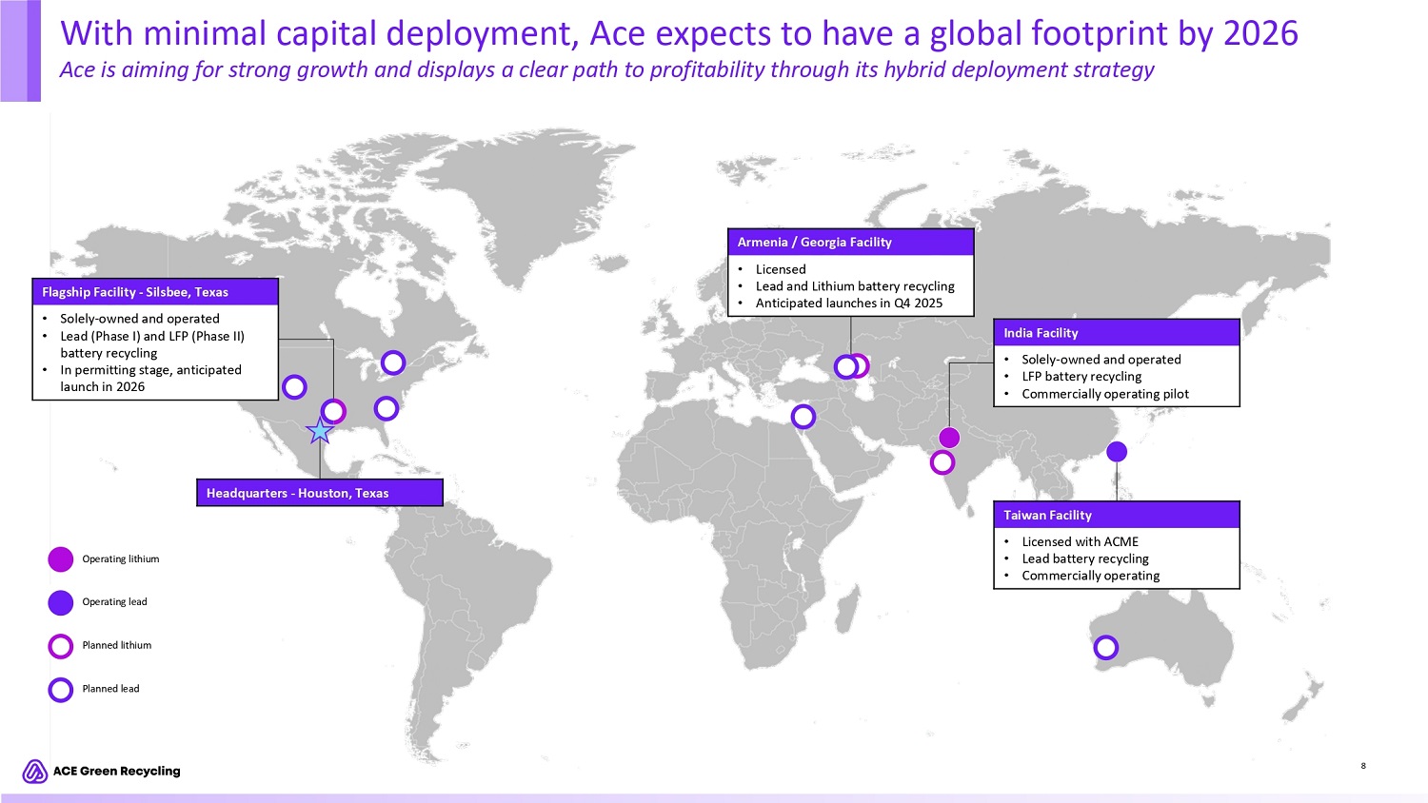Click 'Lead and Lithium battery recycling' bullet
The height and width of the screenshot is (803, 1428).
pos(855,286)
